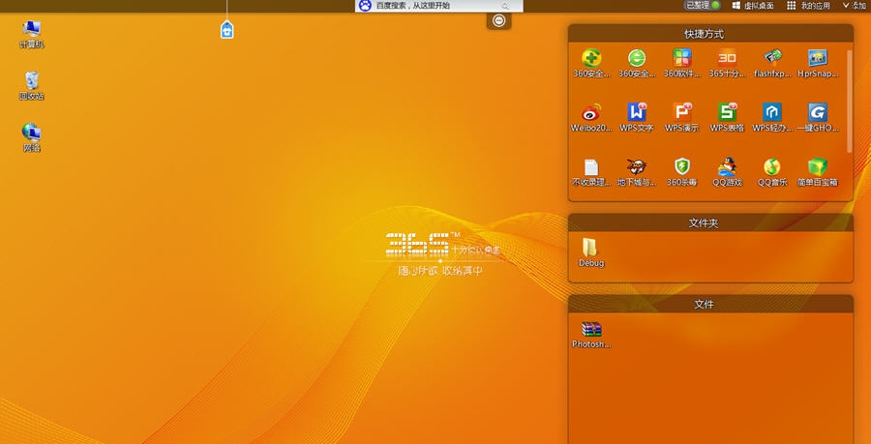Open the 360杀毒 antivirus shortcut

[x=681, y=172]
